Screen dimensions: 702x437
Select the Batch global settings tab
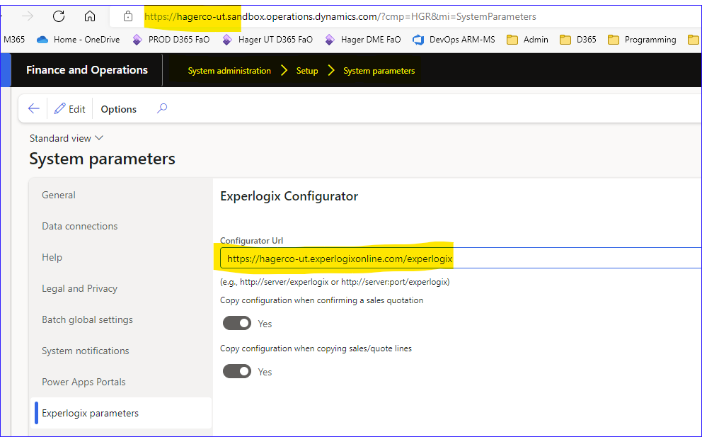tap(121, 319)
